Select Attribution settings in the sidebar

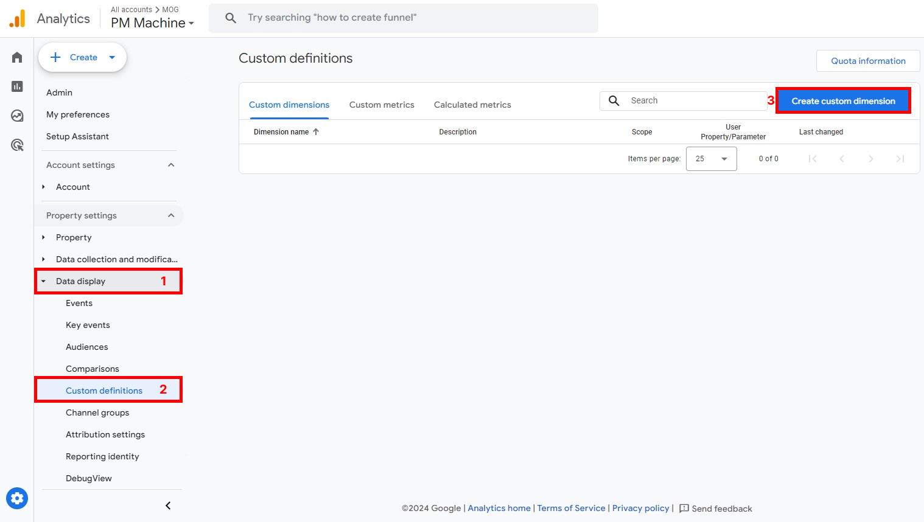coord(105,434)
